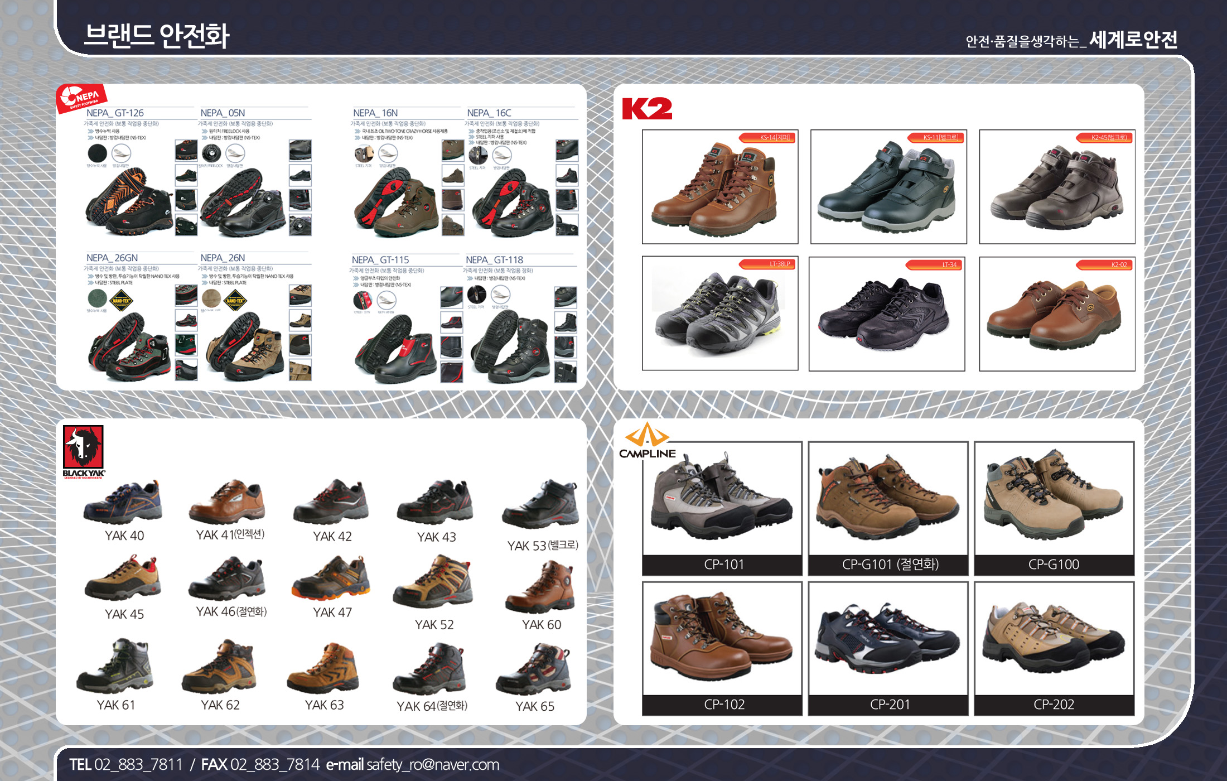Click the NEPA_16N product heading
Screen dimensions: 1227x781
tap(375, 113)
